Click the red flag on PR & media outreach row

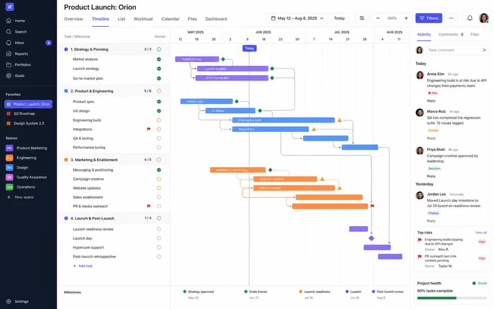pos(148,206)
